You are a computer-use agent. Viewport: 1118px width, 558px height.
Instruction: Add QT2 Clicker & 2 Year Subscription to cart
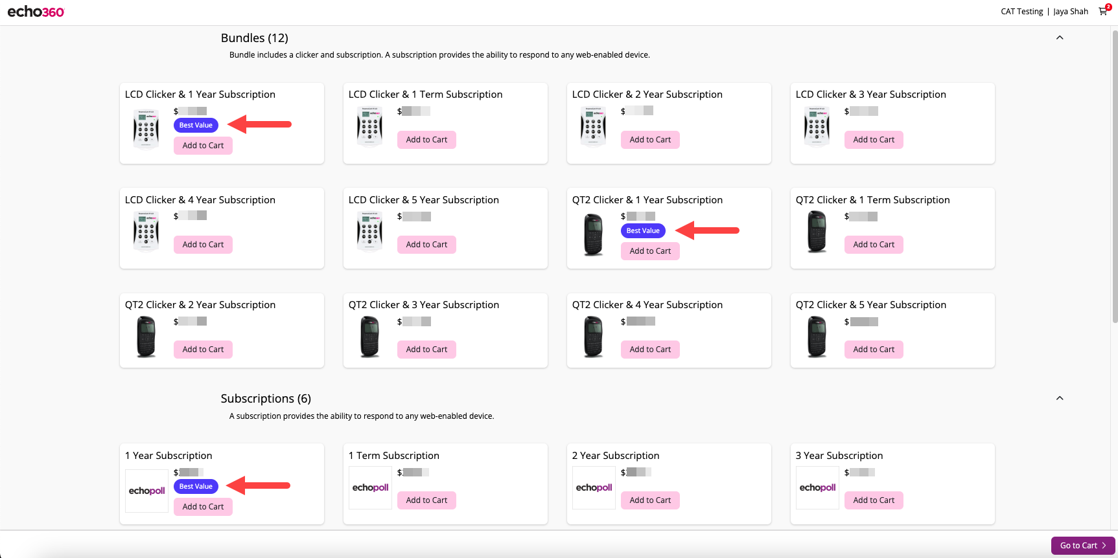click(203, 350)
